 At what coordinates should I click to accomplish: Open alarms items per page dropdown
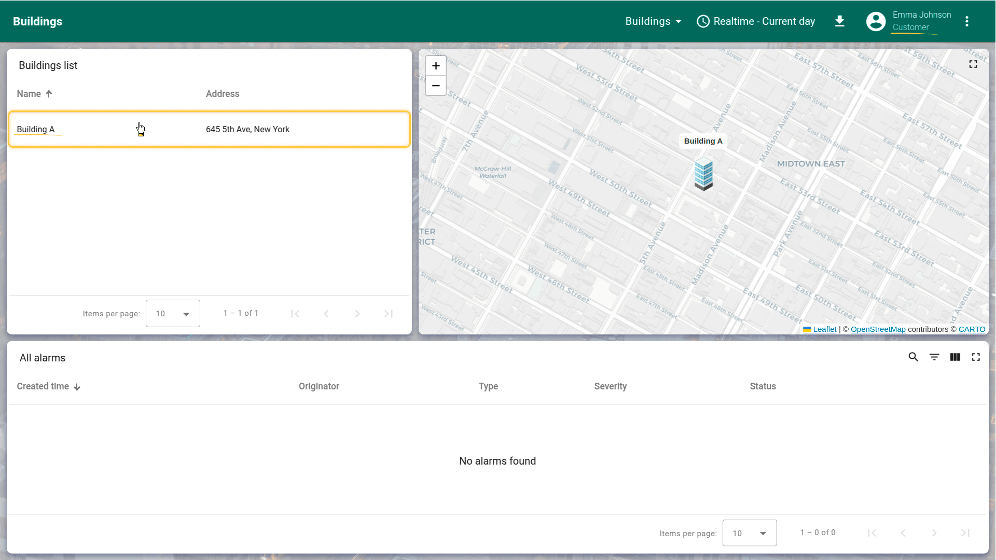[x=749, y=533]
